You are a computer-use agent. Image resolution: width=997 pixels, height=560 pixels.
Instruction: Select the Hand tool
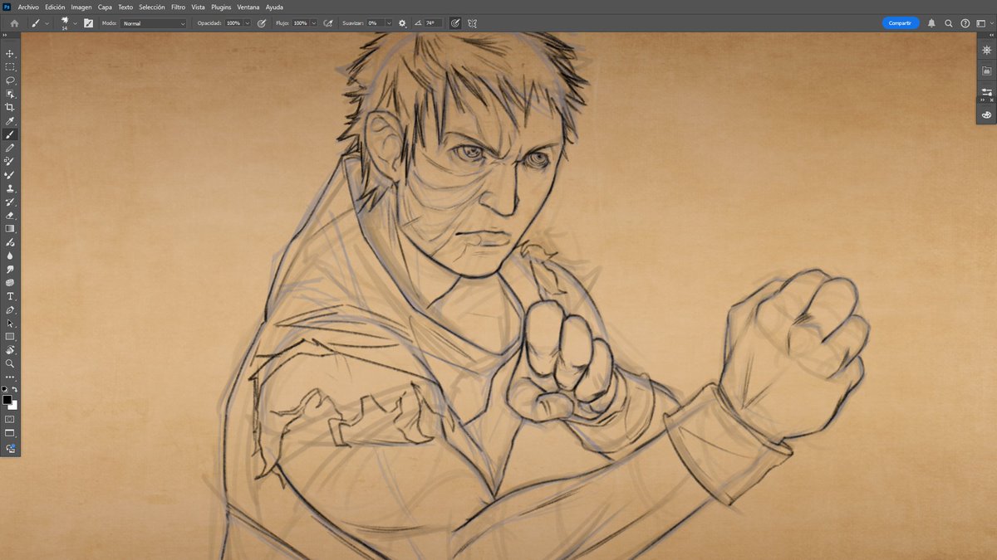[10, 350]
